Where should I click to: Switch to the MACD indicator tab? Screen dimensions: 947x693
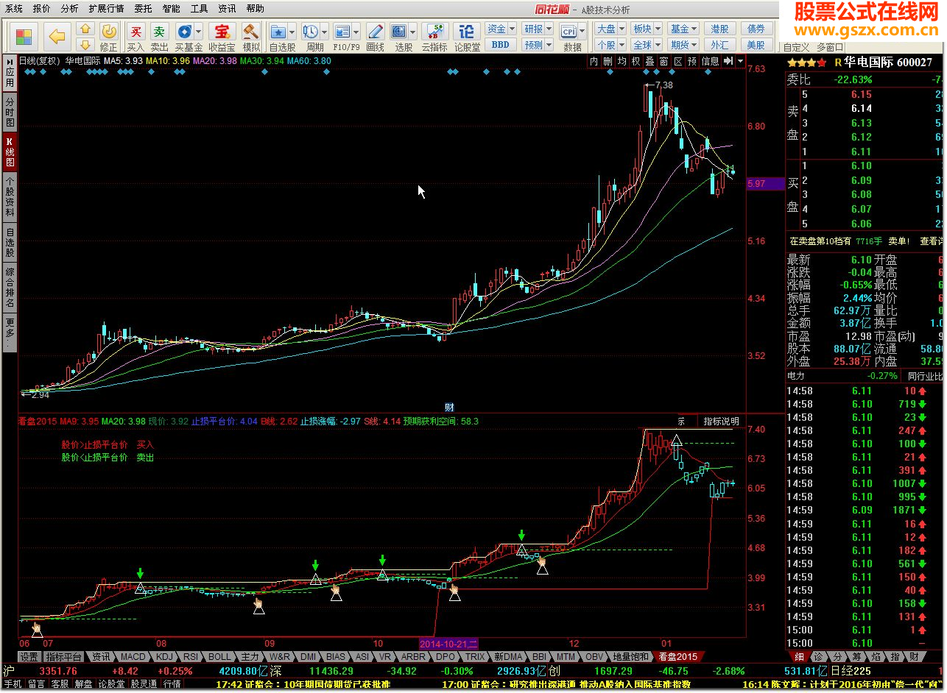pos(133,656)
